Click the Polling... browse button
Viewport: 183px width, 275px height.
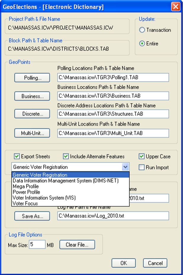click(x=32, y=78)
